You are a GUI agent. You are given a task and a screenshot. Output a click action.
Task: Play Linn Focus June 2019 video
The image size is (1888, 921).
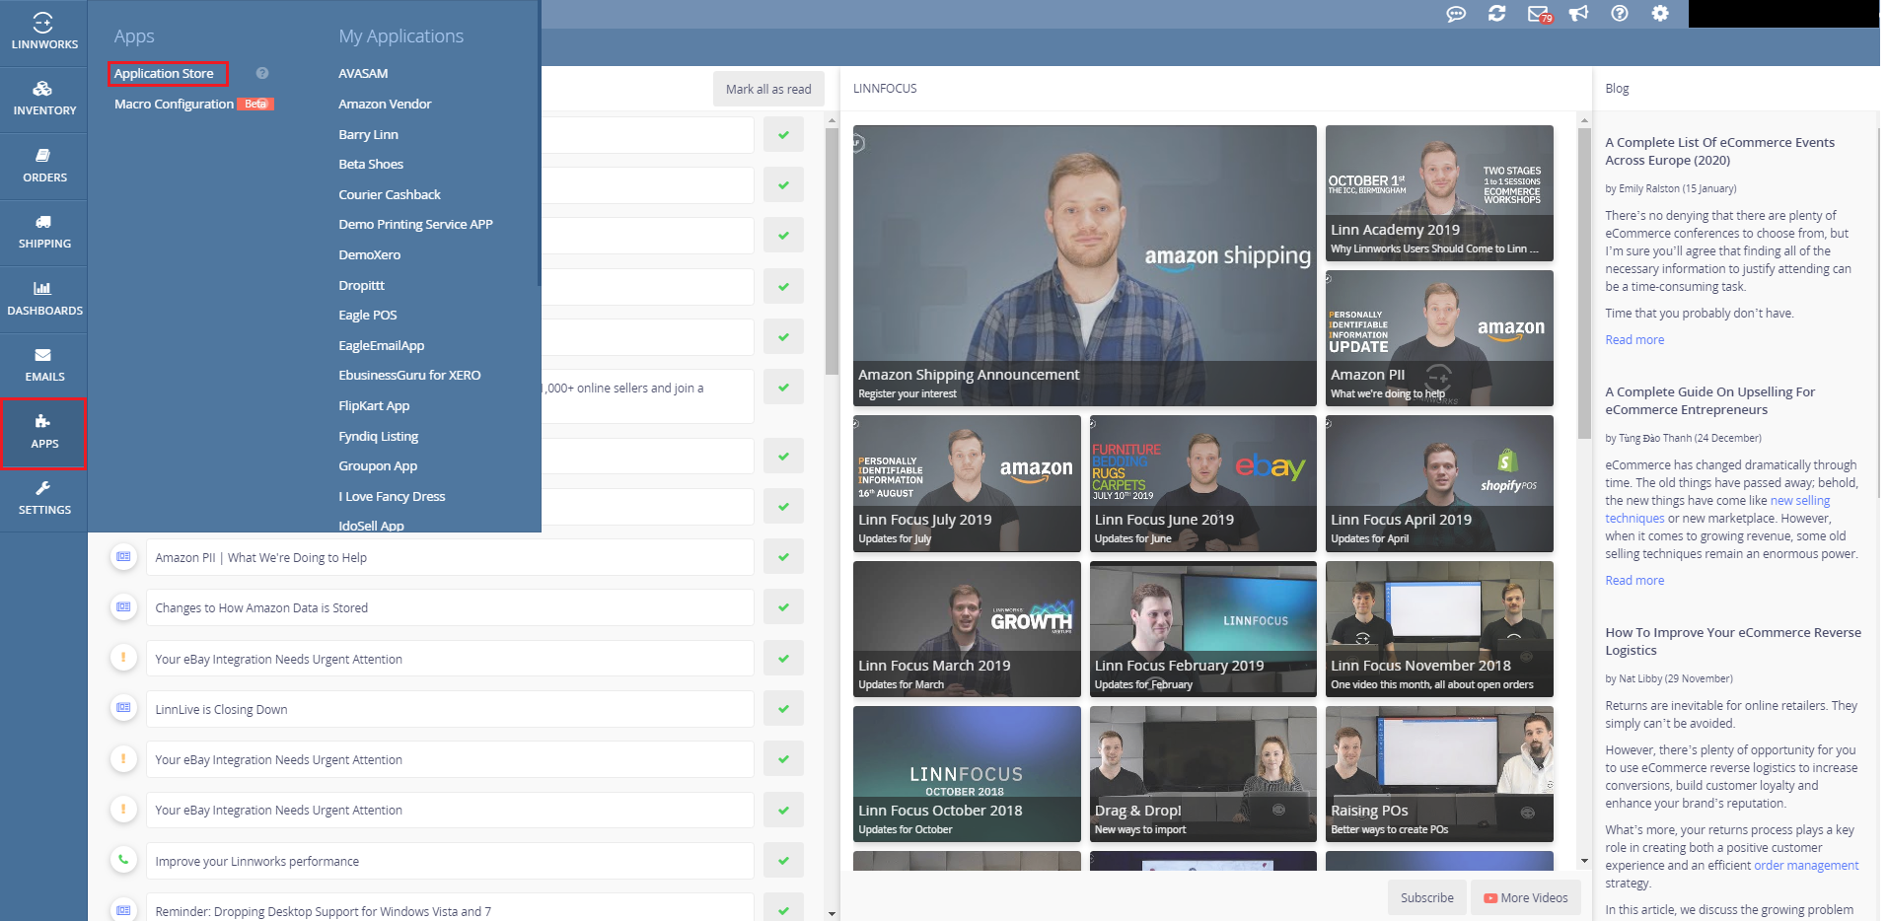pos(1202,483)
